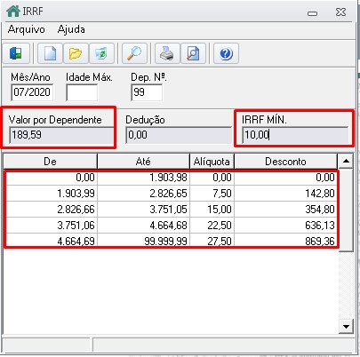The width and height of the screenshot is (360, 357).
Task: Click the table's scroll up arrow
Action: [346, 162]
